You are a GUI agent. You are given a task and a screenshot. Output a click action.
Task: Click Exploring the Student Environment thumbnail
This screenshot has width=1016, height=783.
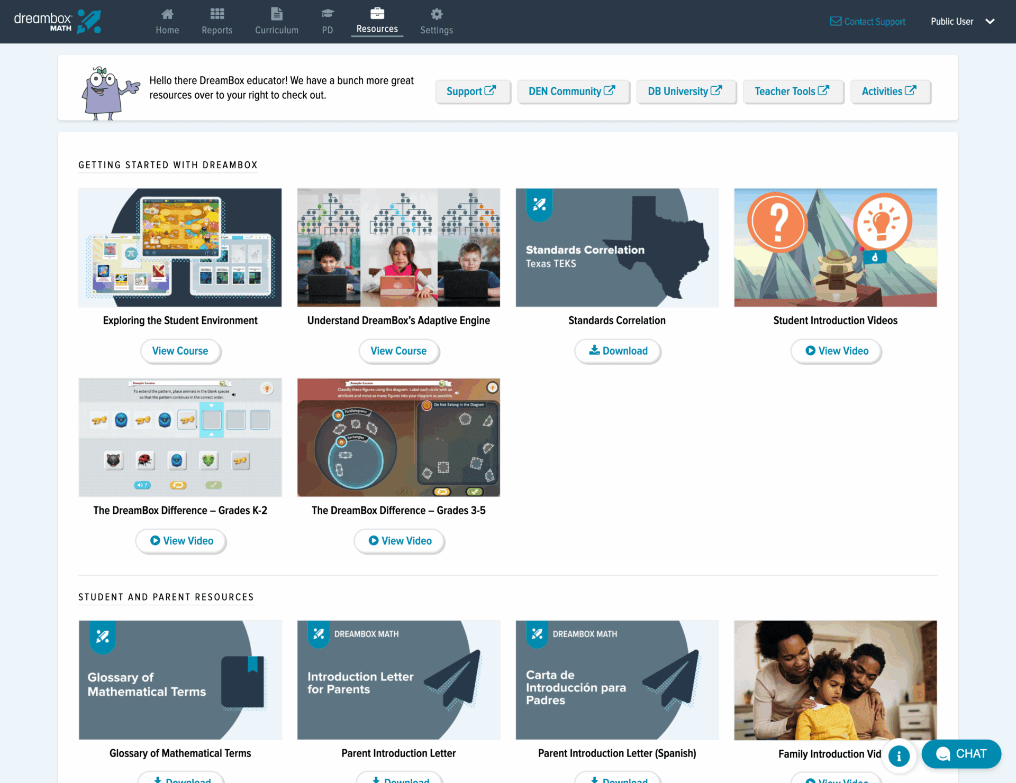pyautogui.click(x=180, y=247)
